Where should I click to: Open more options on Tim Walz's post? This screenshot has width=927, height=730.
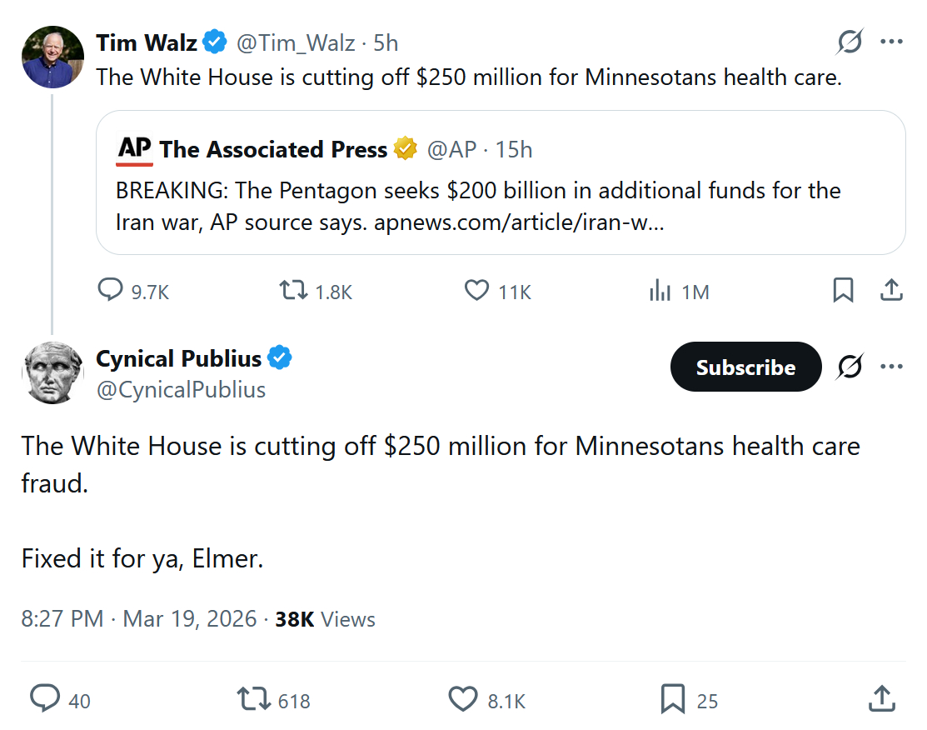pyautogui.click(x=892, y=42)
